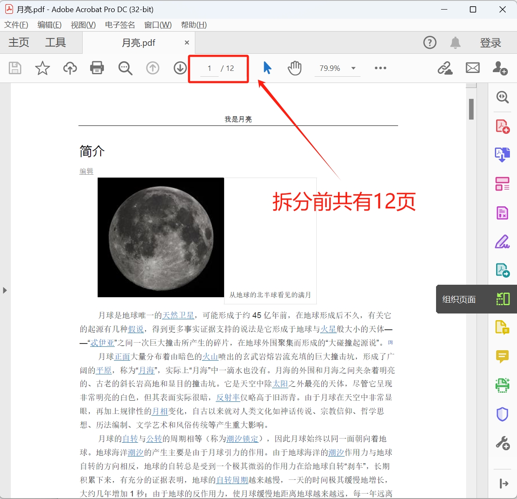The image size is (517, 499).
Task: Open the Scan & OCR tool
Action: [502, 385]
